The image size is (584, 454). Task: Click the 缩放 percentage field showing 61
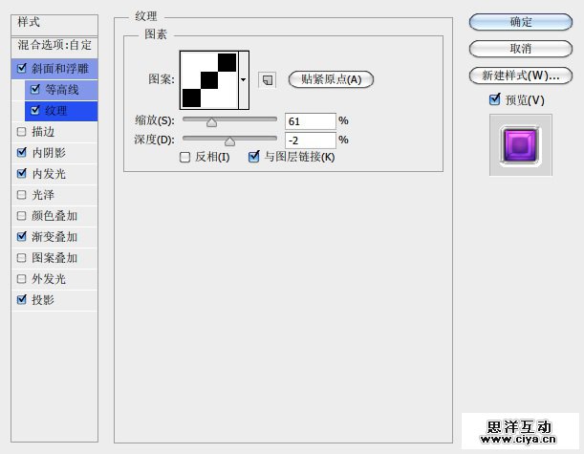point(311,121)
